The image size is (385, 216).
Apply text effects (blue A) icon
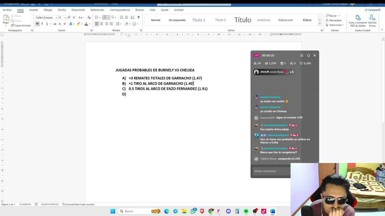tap(71, 24)
